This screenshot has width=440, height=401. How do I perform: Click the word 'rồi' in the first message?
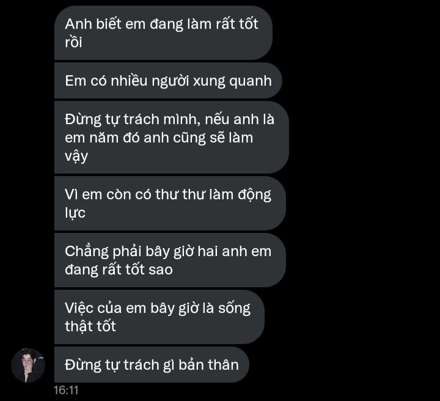click(x=73, y=42)
